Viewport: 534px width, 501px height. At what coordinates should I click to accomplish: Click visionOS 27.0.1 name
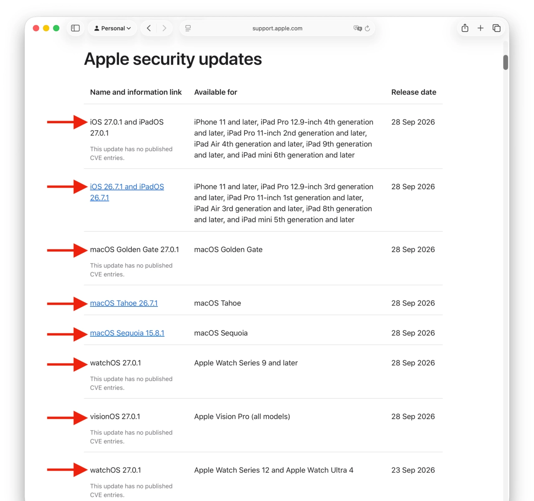(x=115, y=417)
